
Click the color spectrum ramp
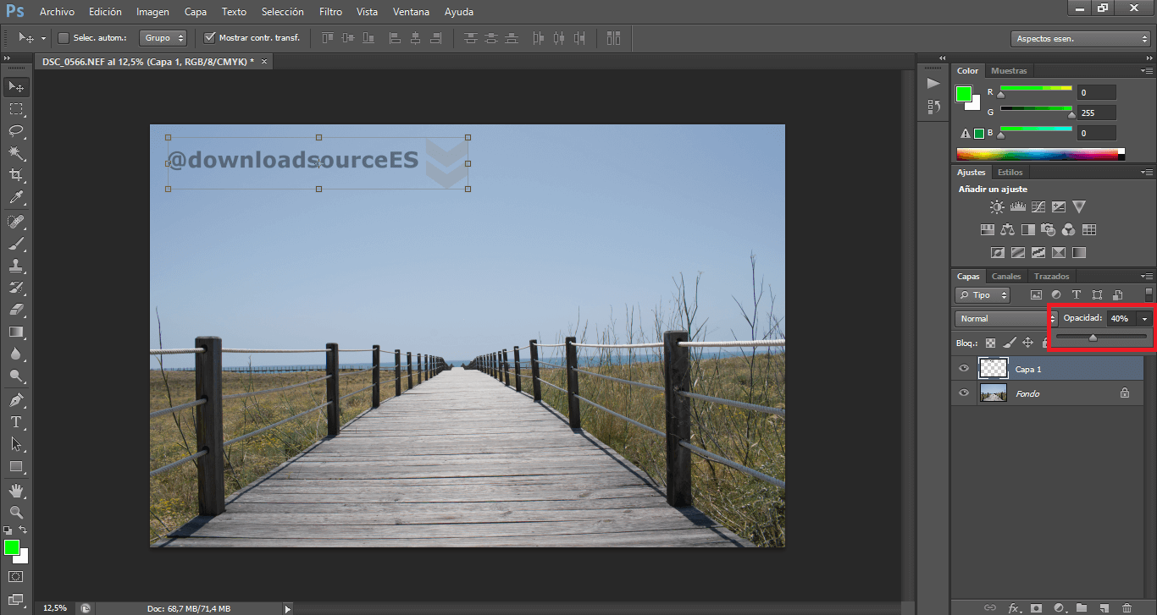pos(1037,154)
